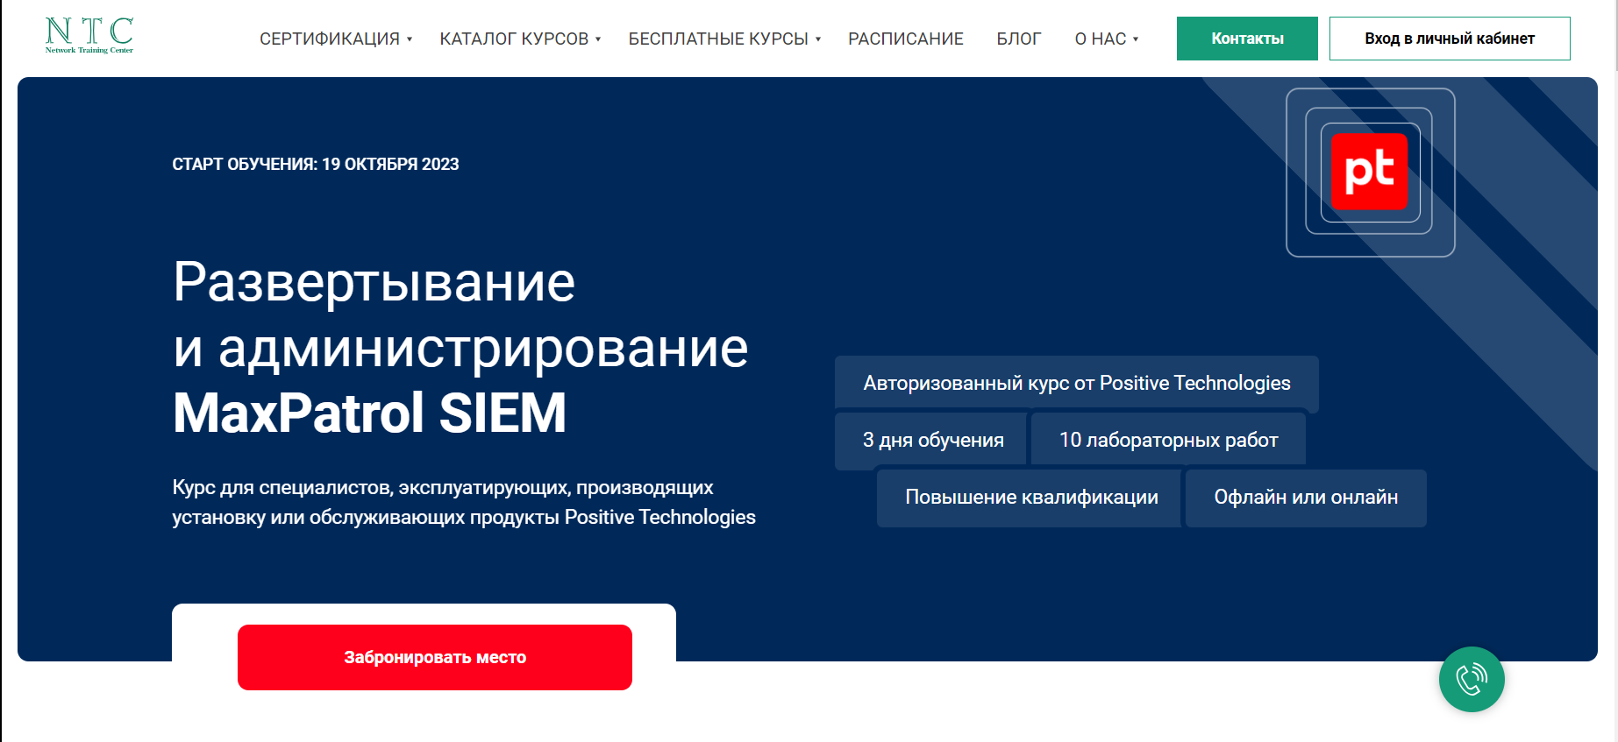
Task: Expand the КАТАЛОГ КУРСОВ dropdown arrow
Action: pyautogui.click(x=598, y=39)
